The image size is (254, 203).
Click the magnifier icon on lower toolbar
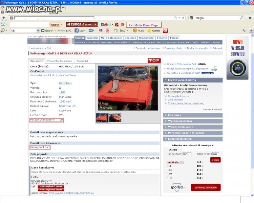(3, 30)
